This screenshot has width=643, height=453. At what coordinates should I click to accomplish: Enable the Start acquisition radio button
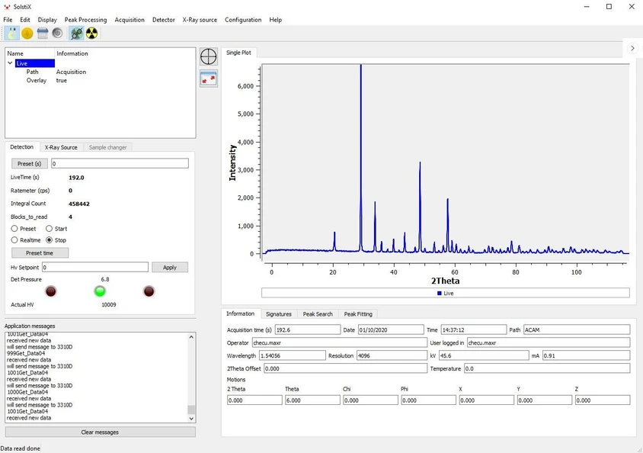[x=48, y=228]
